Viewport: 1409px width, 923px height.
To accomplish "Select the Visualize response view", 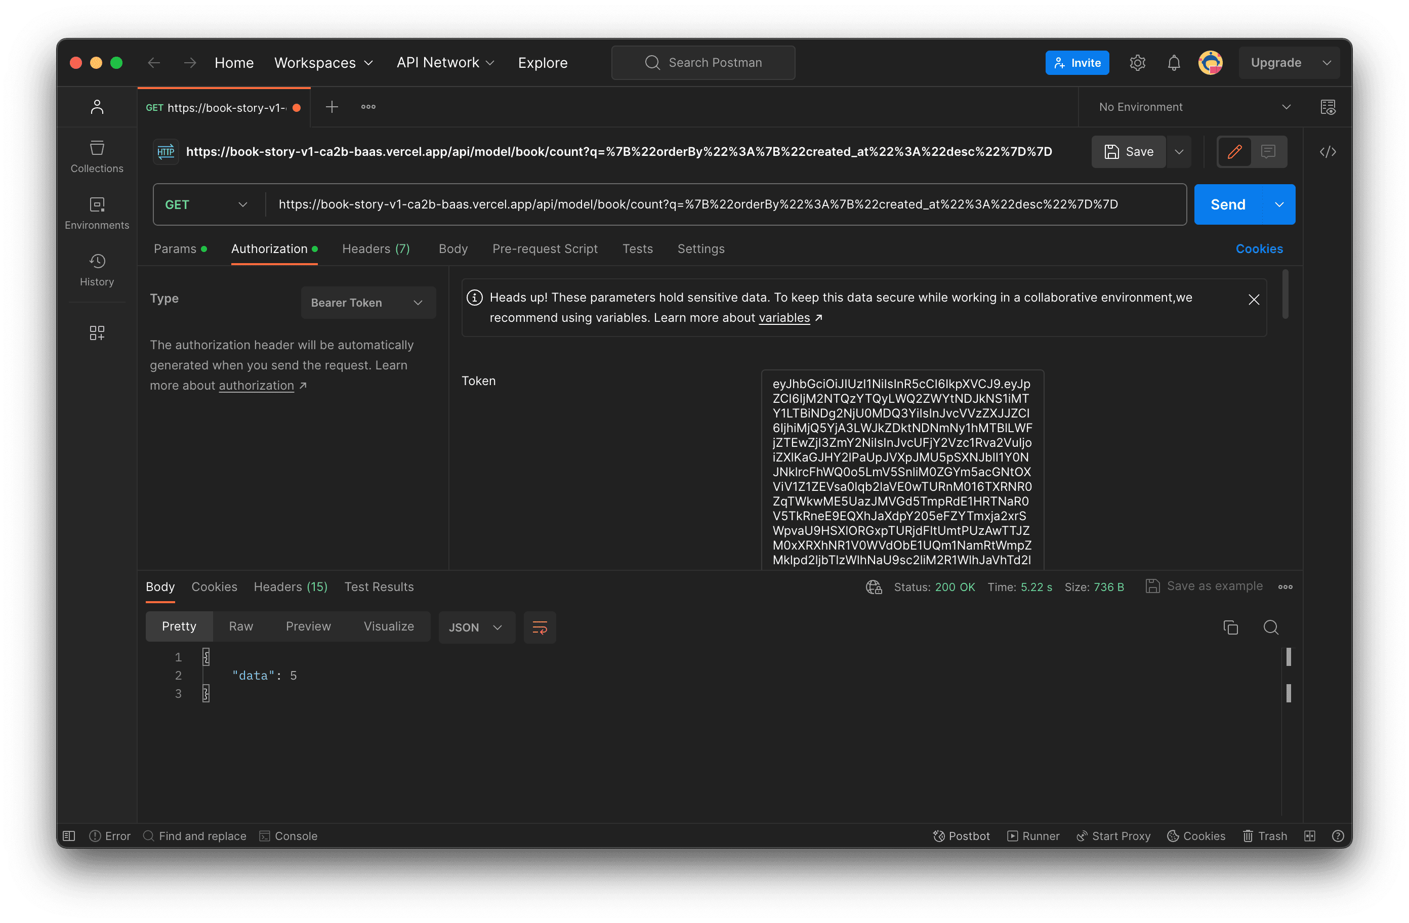I will (x=388, y=626).
